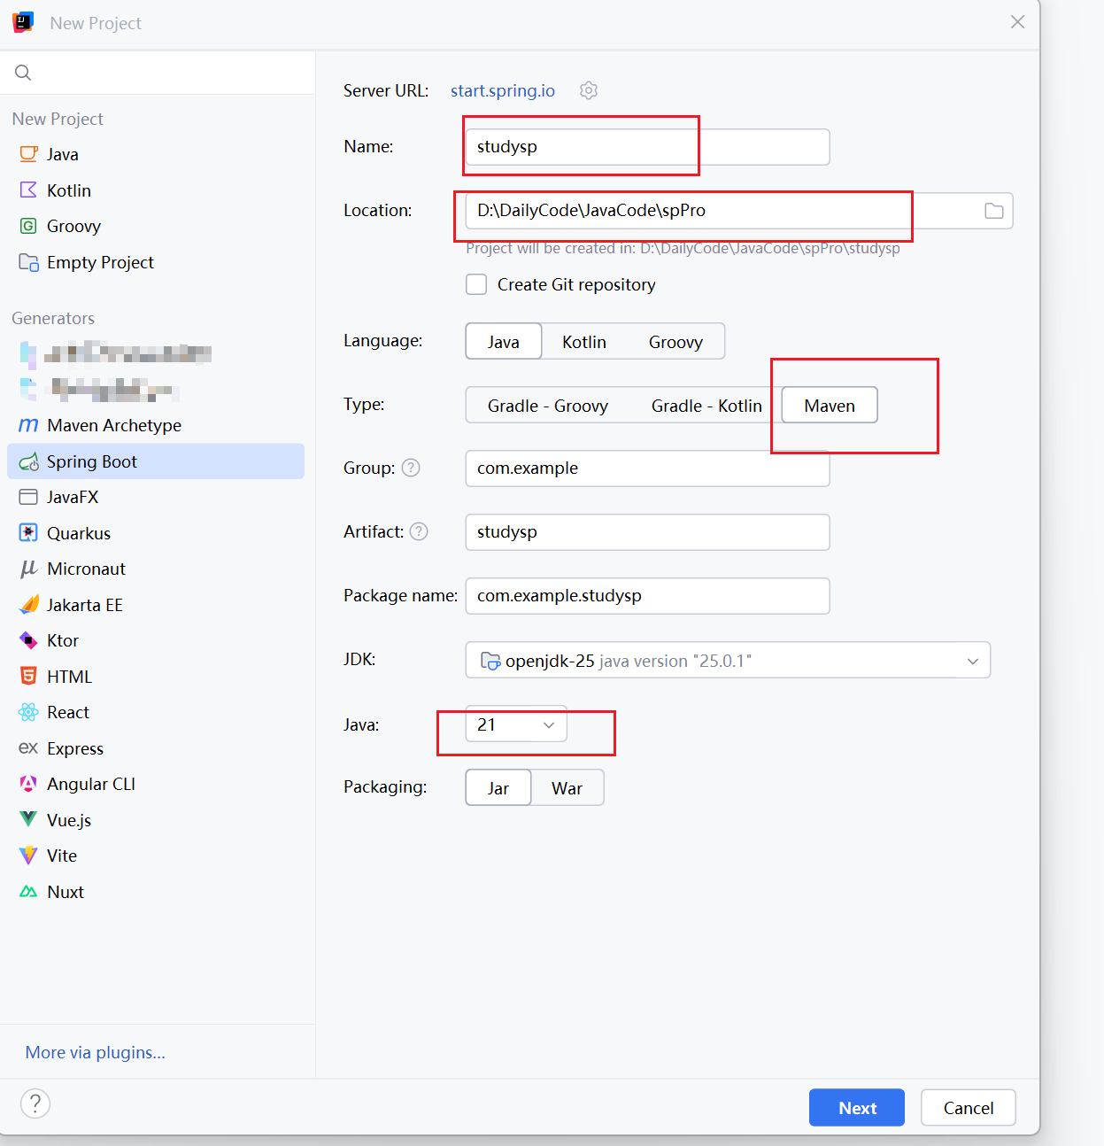Viewport: 1104px width, 1146px height.
Task: Select the Groovy project icon
Action: click(x=29, y=226)
